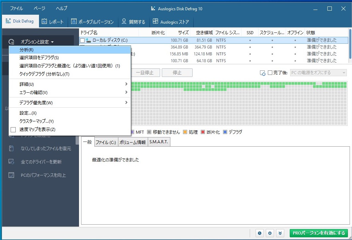Choose 選択項目のデフラグと最適化 option
This screenshot has width=352, height=240.
(70, 66)
